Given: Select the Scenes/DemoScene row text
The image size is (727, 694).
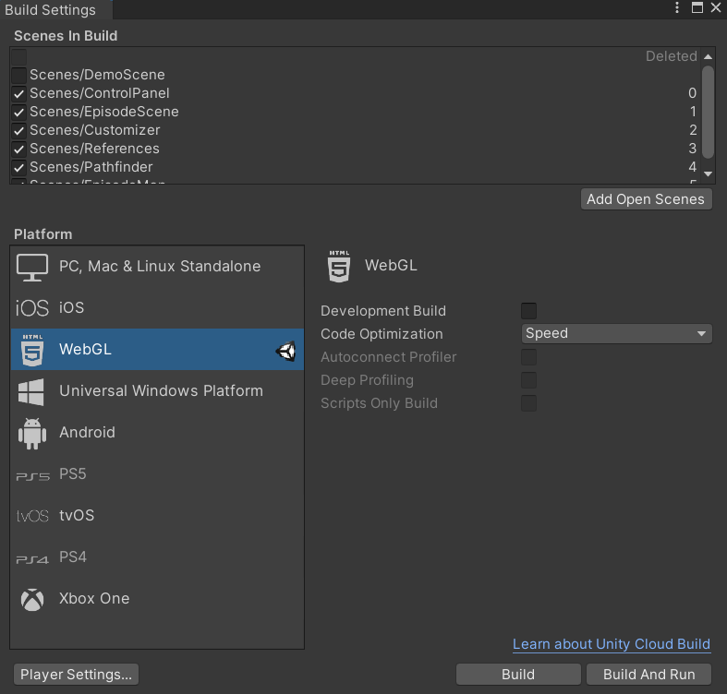Looking at the screenshot, I should click(97, 75).
